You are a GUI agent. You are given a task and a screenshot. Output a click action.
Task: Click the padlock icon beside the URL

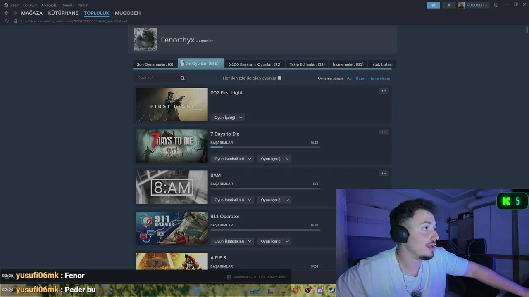16,21
